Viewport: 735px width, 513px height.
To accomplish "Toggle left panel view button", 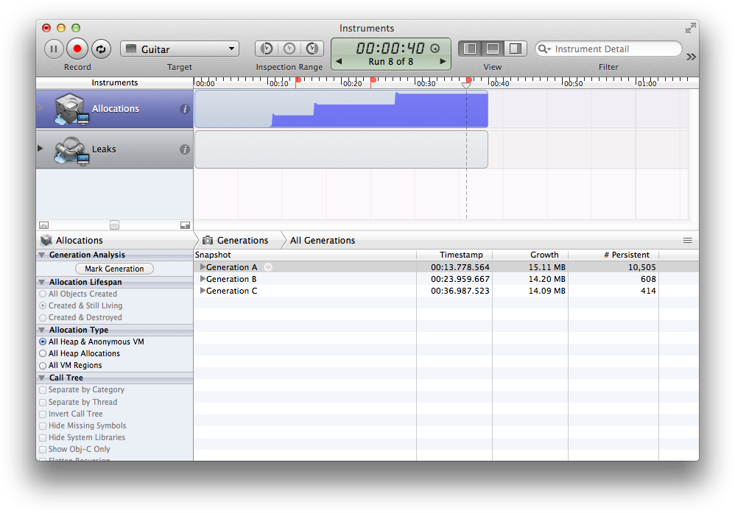I will click(x=470, y=49).
